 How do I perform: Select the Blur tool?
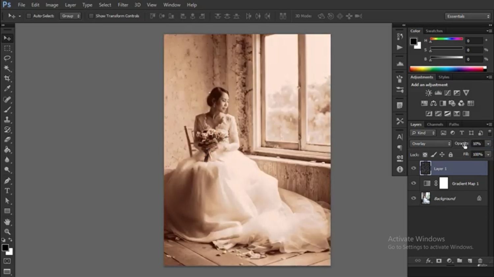[7, 160]
